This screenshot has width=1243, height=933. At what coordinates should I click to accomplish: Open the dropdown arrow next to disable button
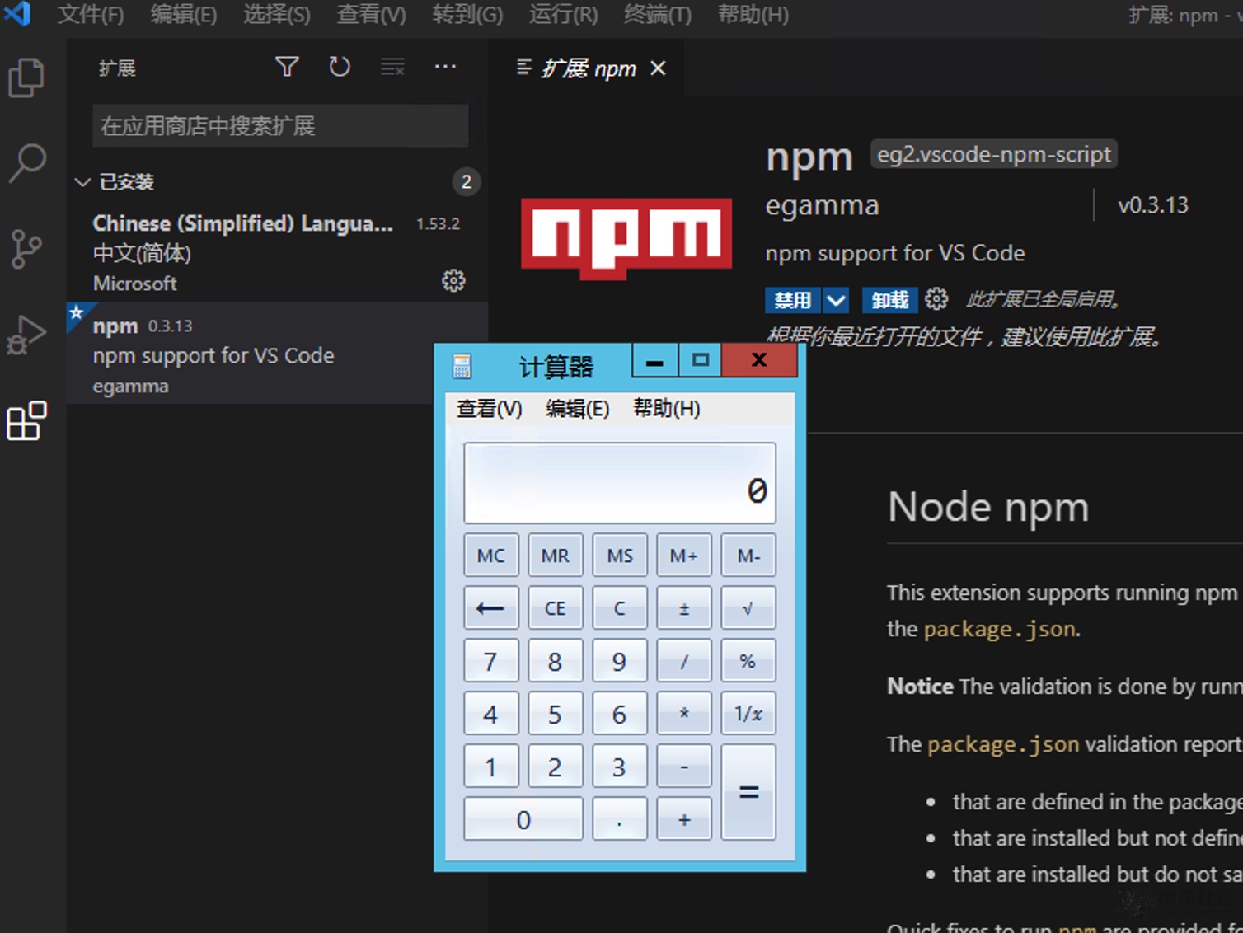pos(836,300)
